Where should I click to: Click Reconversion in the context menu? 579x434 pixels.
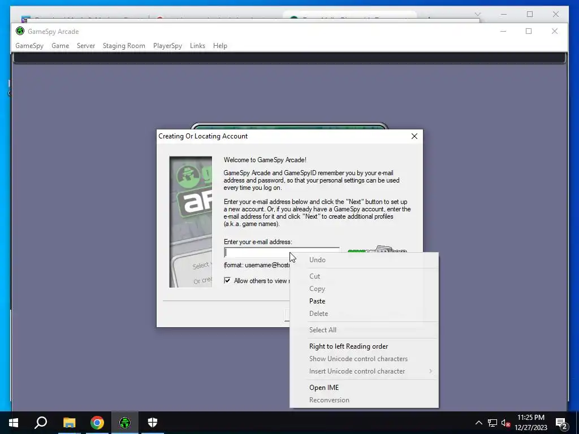click(364, 400)
